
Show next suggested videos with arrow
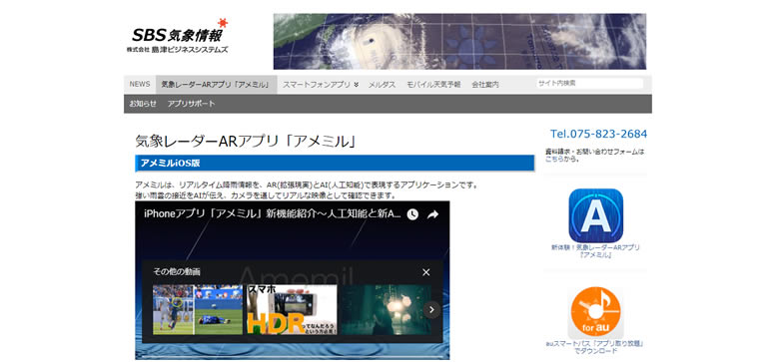tap(431, 310)
